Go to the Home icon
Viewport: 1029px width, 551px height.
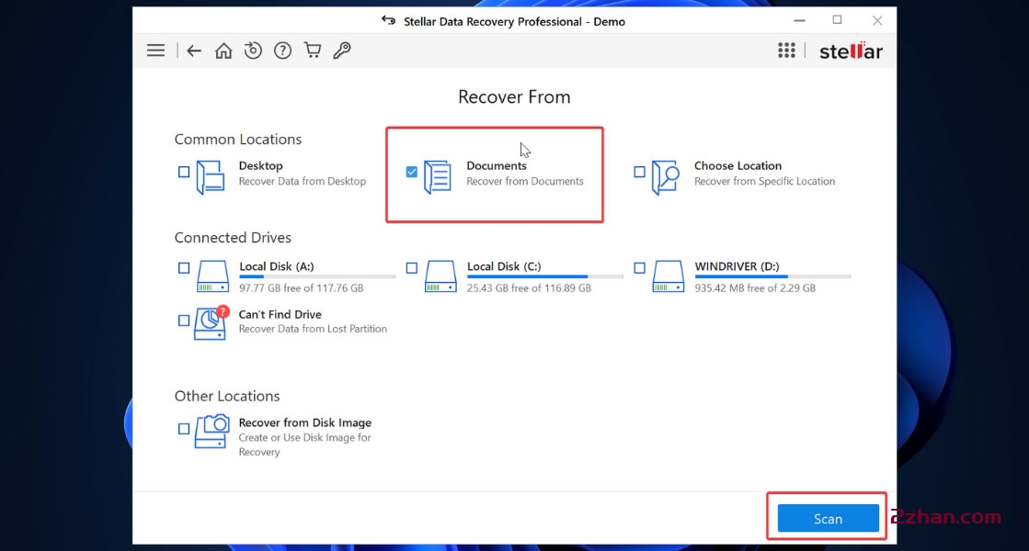[x=223, y=51]
